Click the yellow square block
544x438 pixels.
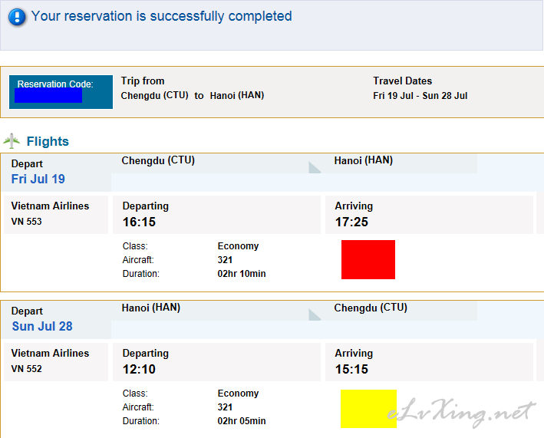point(368,409)
